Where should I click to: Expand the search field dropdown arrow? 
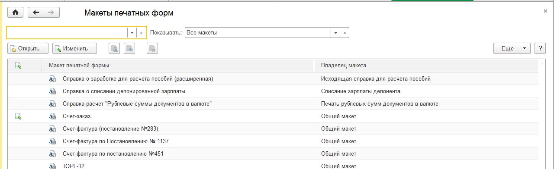click(132, 33)
